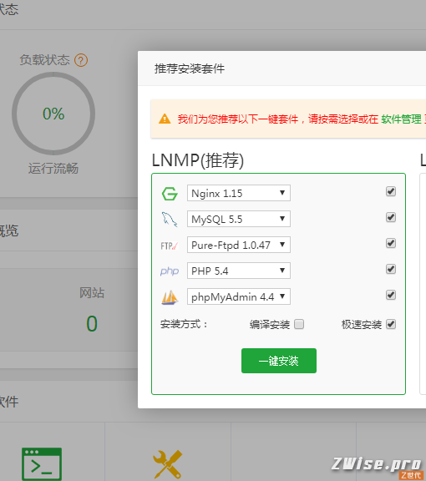Open the MySQL 5.5 version dropdown
This screenshot has height=481, width=426.
[x=239, y=219]
